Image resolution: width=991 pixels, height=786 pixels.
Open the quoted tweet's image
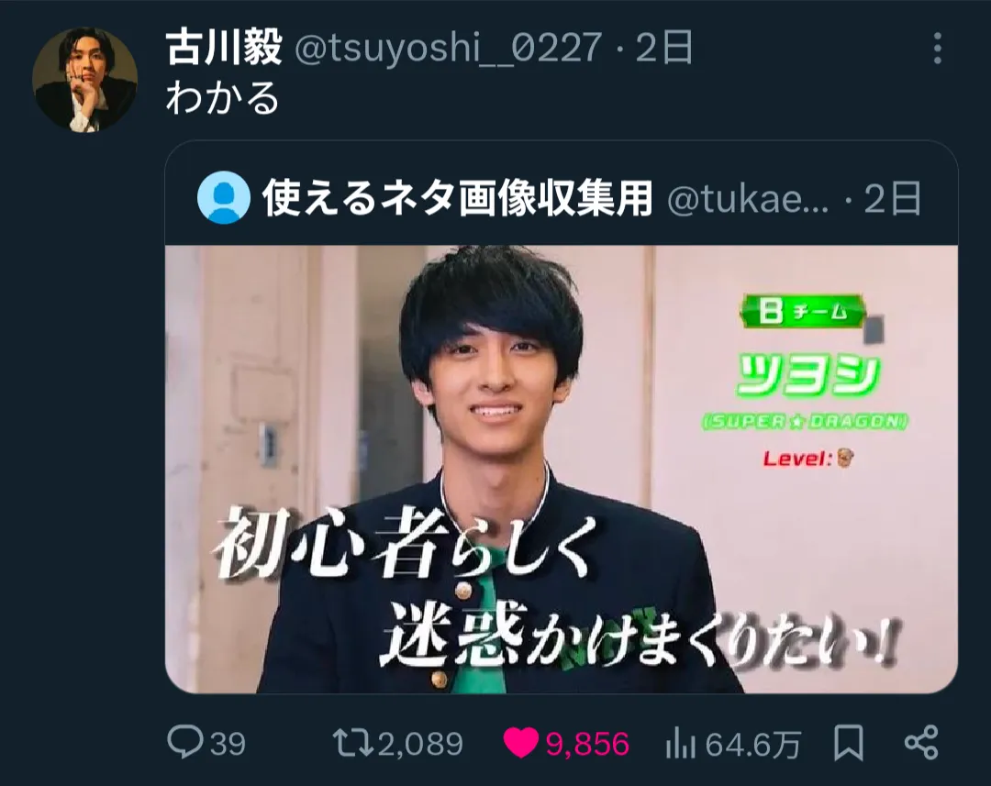(562, 469)
